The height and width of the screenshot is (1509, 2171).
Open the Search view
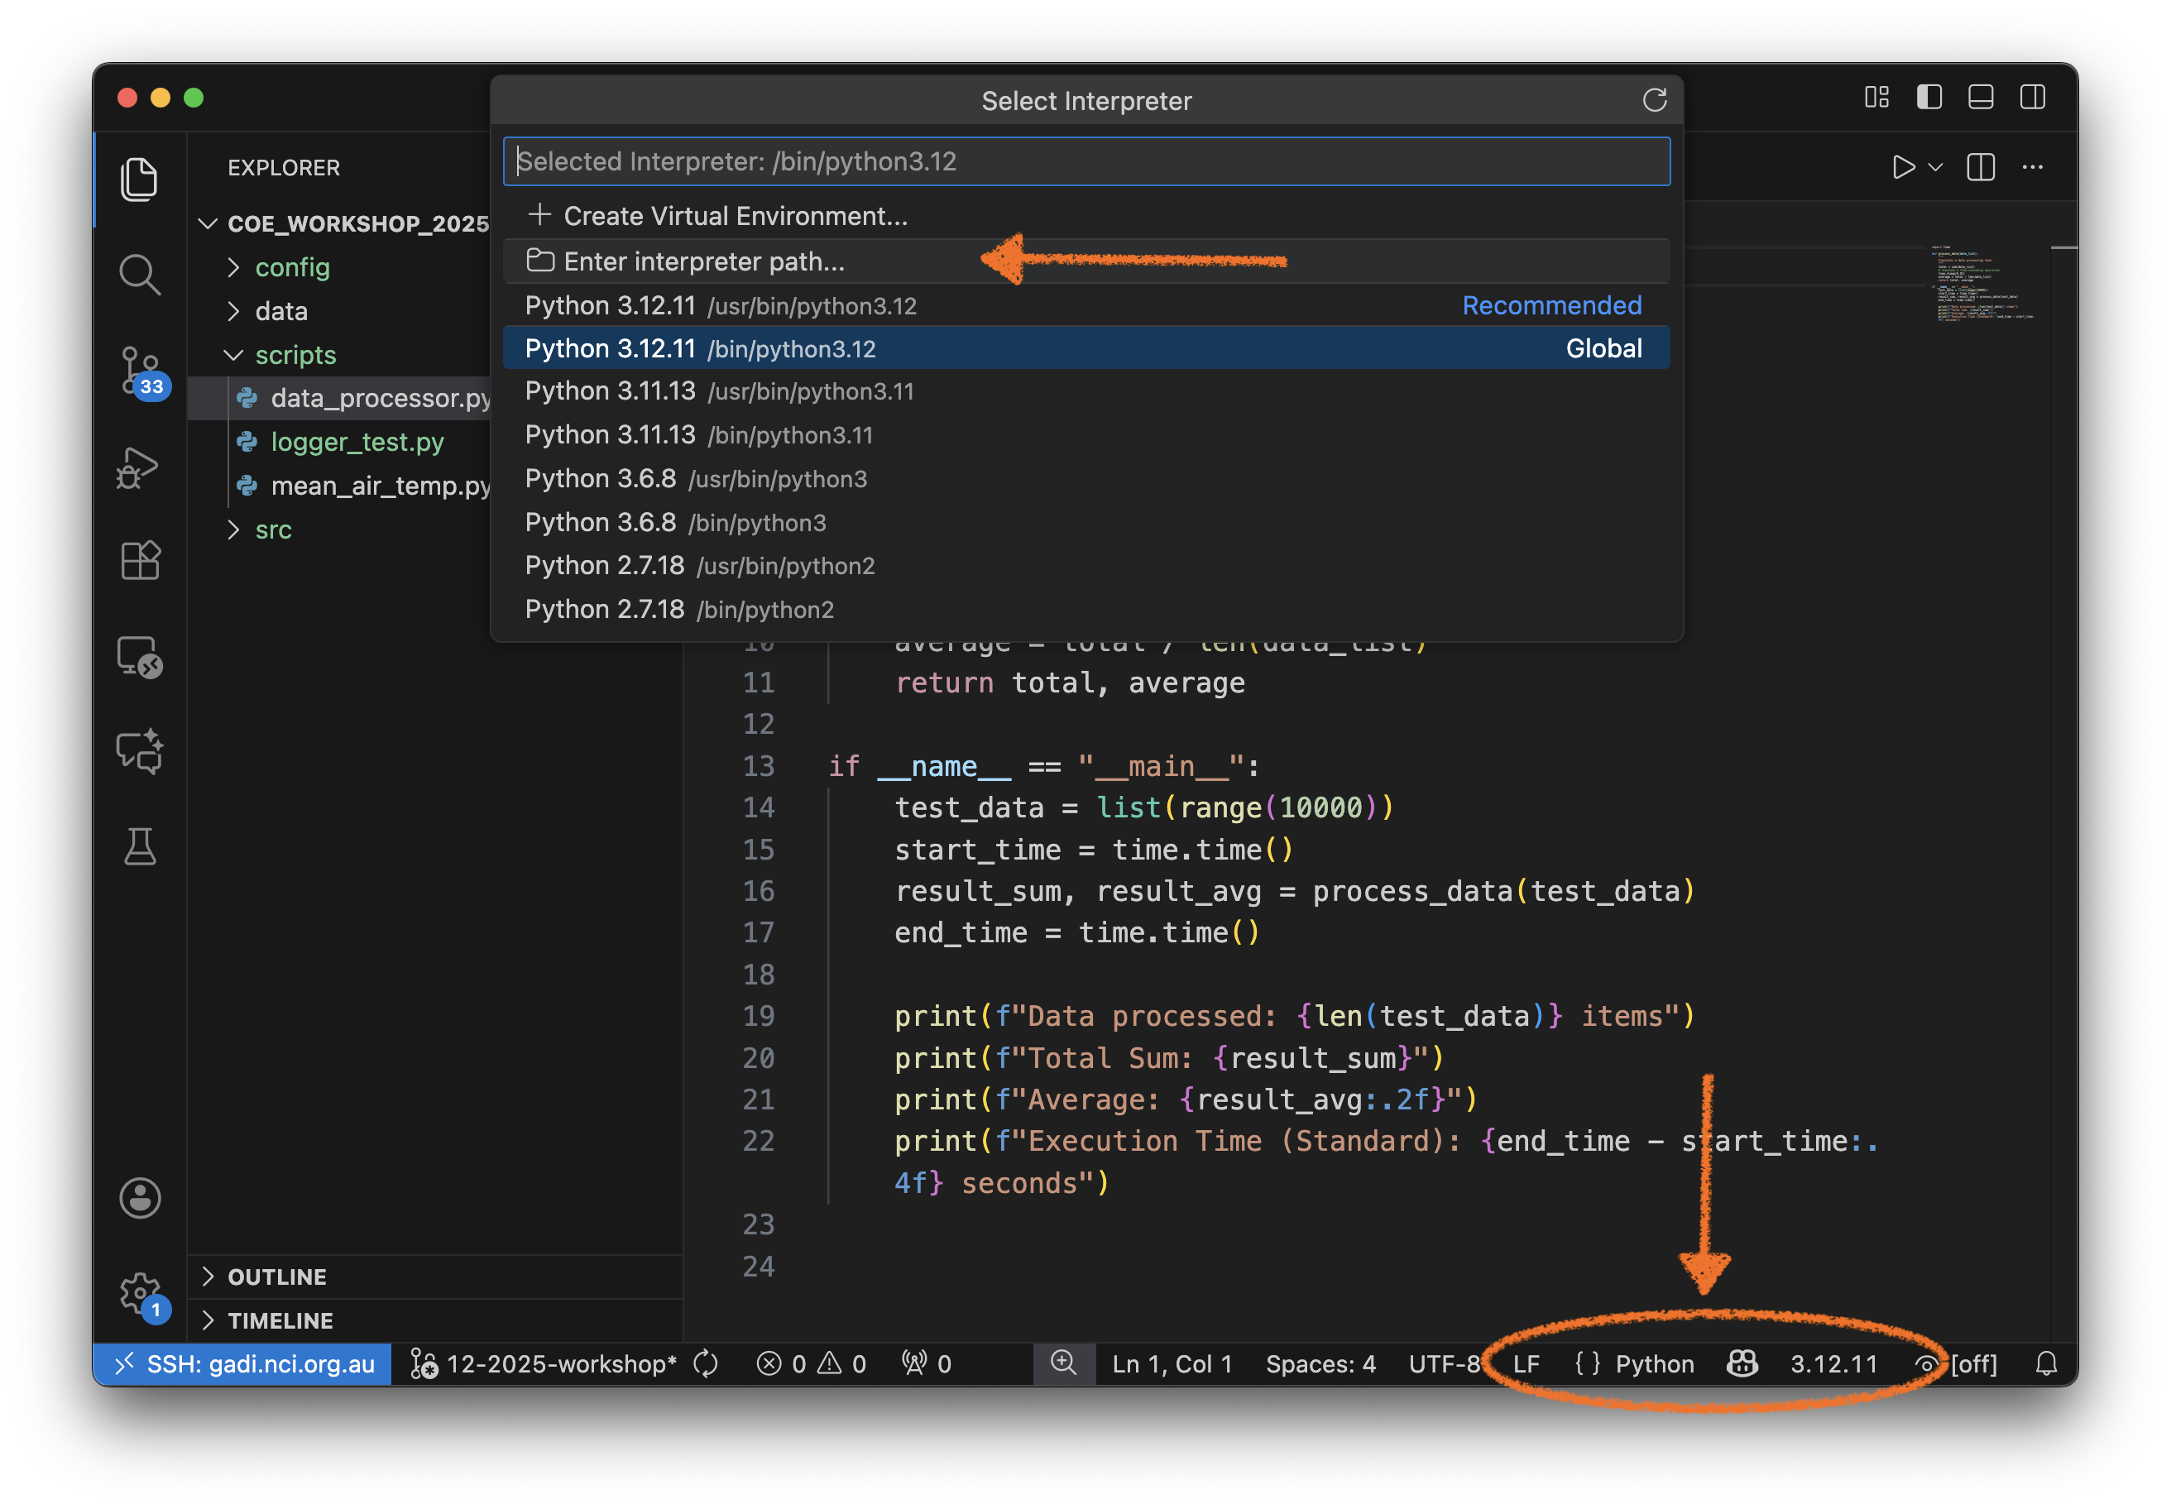pyautogui.click(x=140, y=274)
